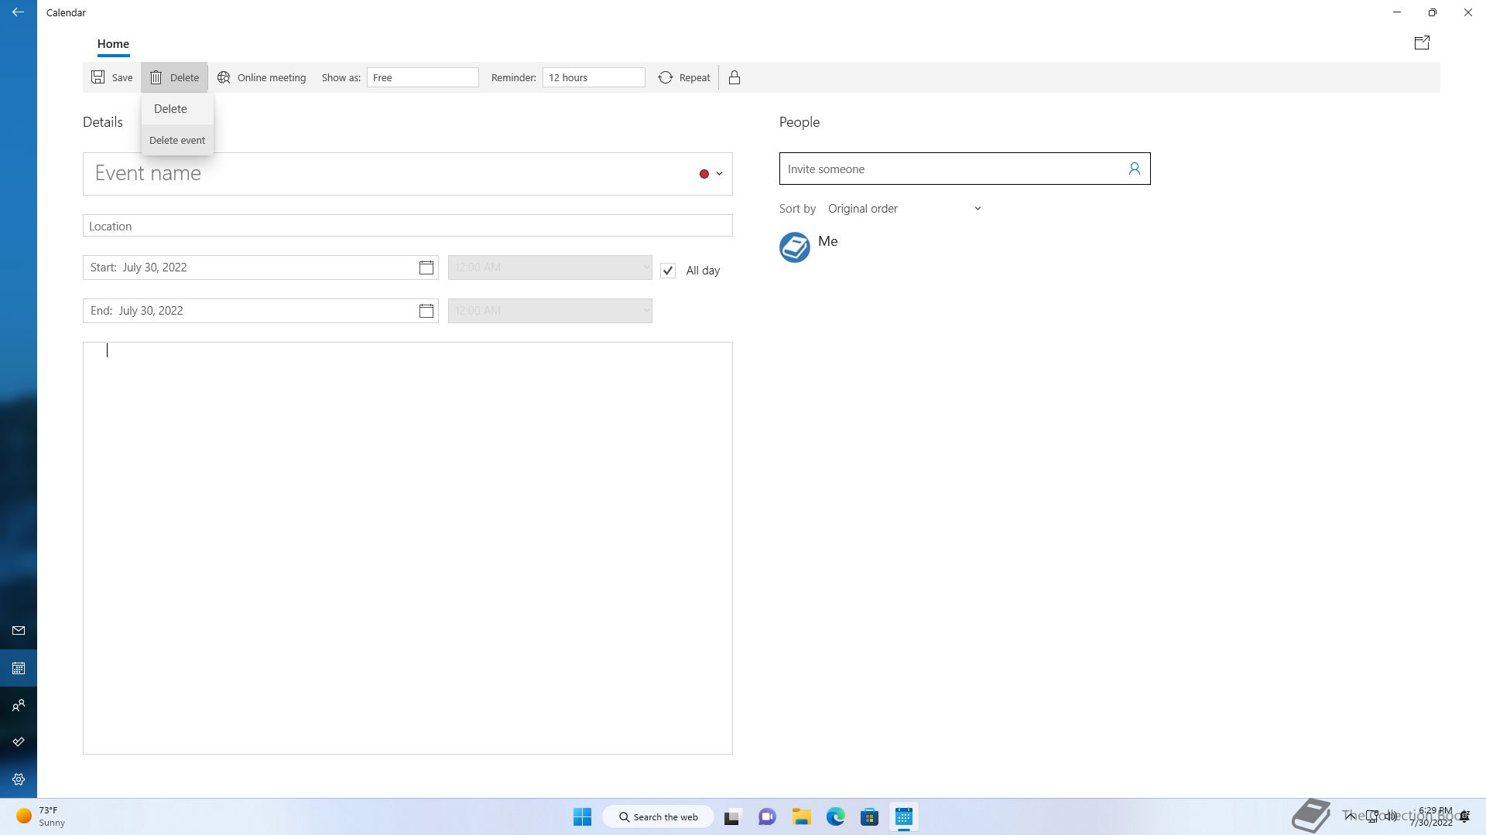Switch to the Home tab
The width and height of the screenshot is (1486, 835).
click(113, 44)
